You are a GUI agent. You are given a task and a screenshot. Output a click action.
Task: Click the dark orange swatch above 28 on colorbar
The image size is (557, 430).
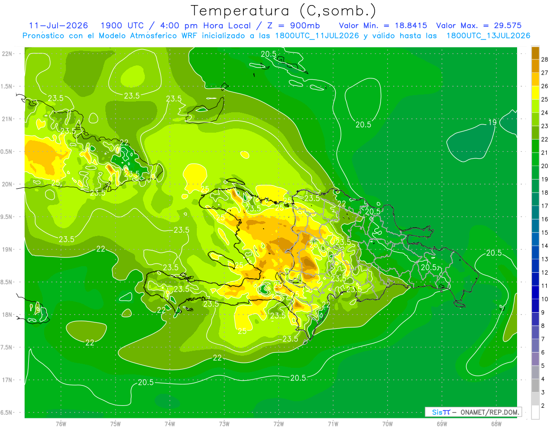(535, 52)
